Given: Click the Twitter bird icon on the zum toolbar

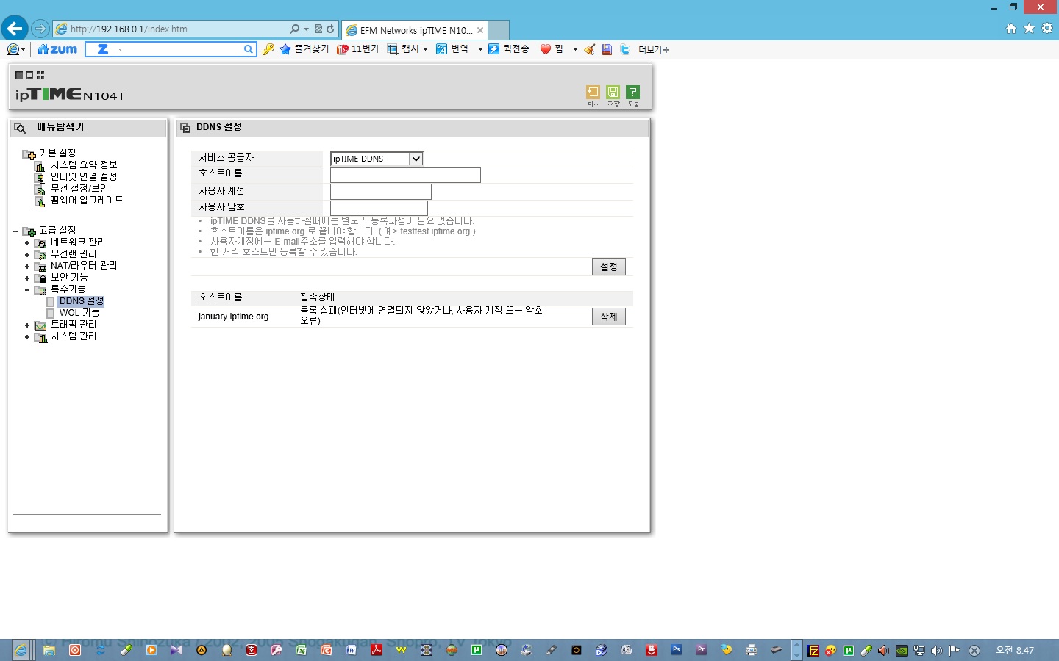Looking at the screenshot, I should [625, 49].
